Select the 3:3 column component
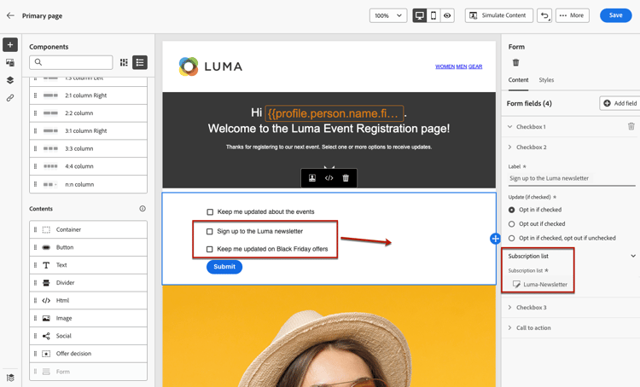Viewport: 640px width, 387px height. pyautogui.click(x=88, y=148)
